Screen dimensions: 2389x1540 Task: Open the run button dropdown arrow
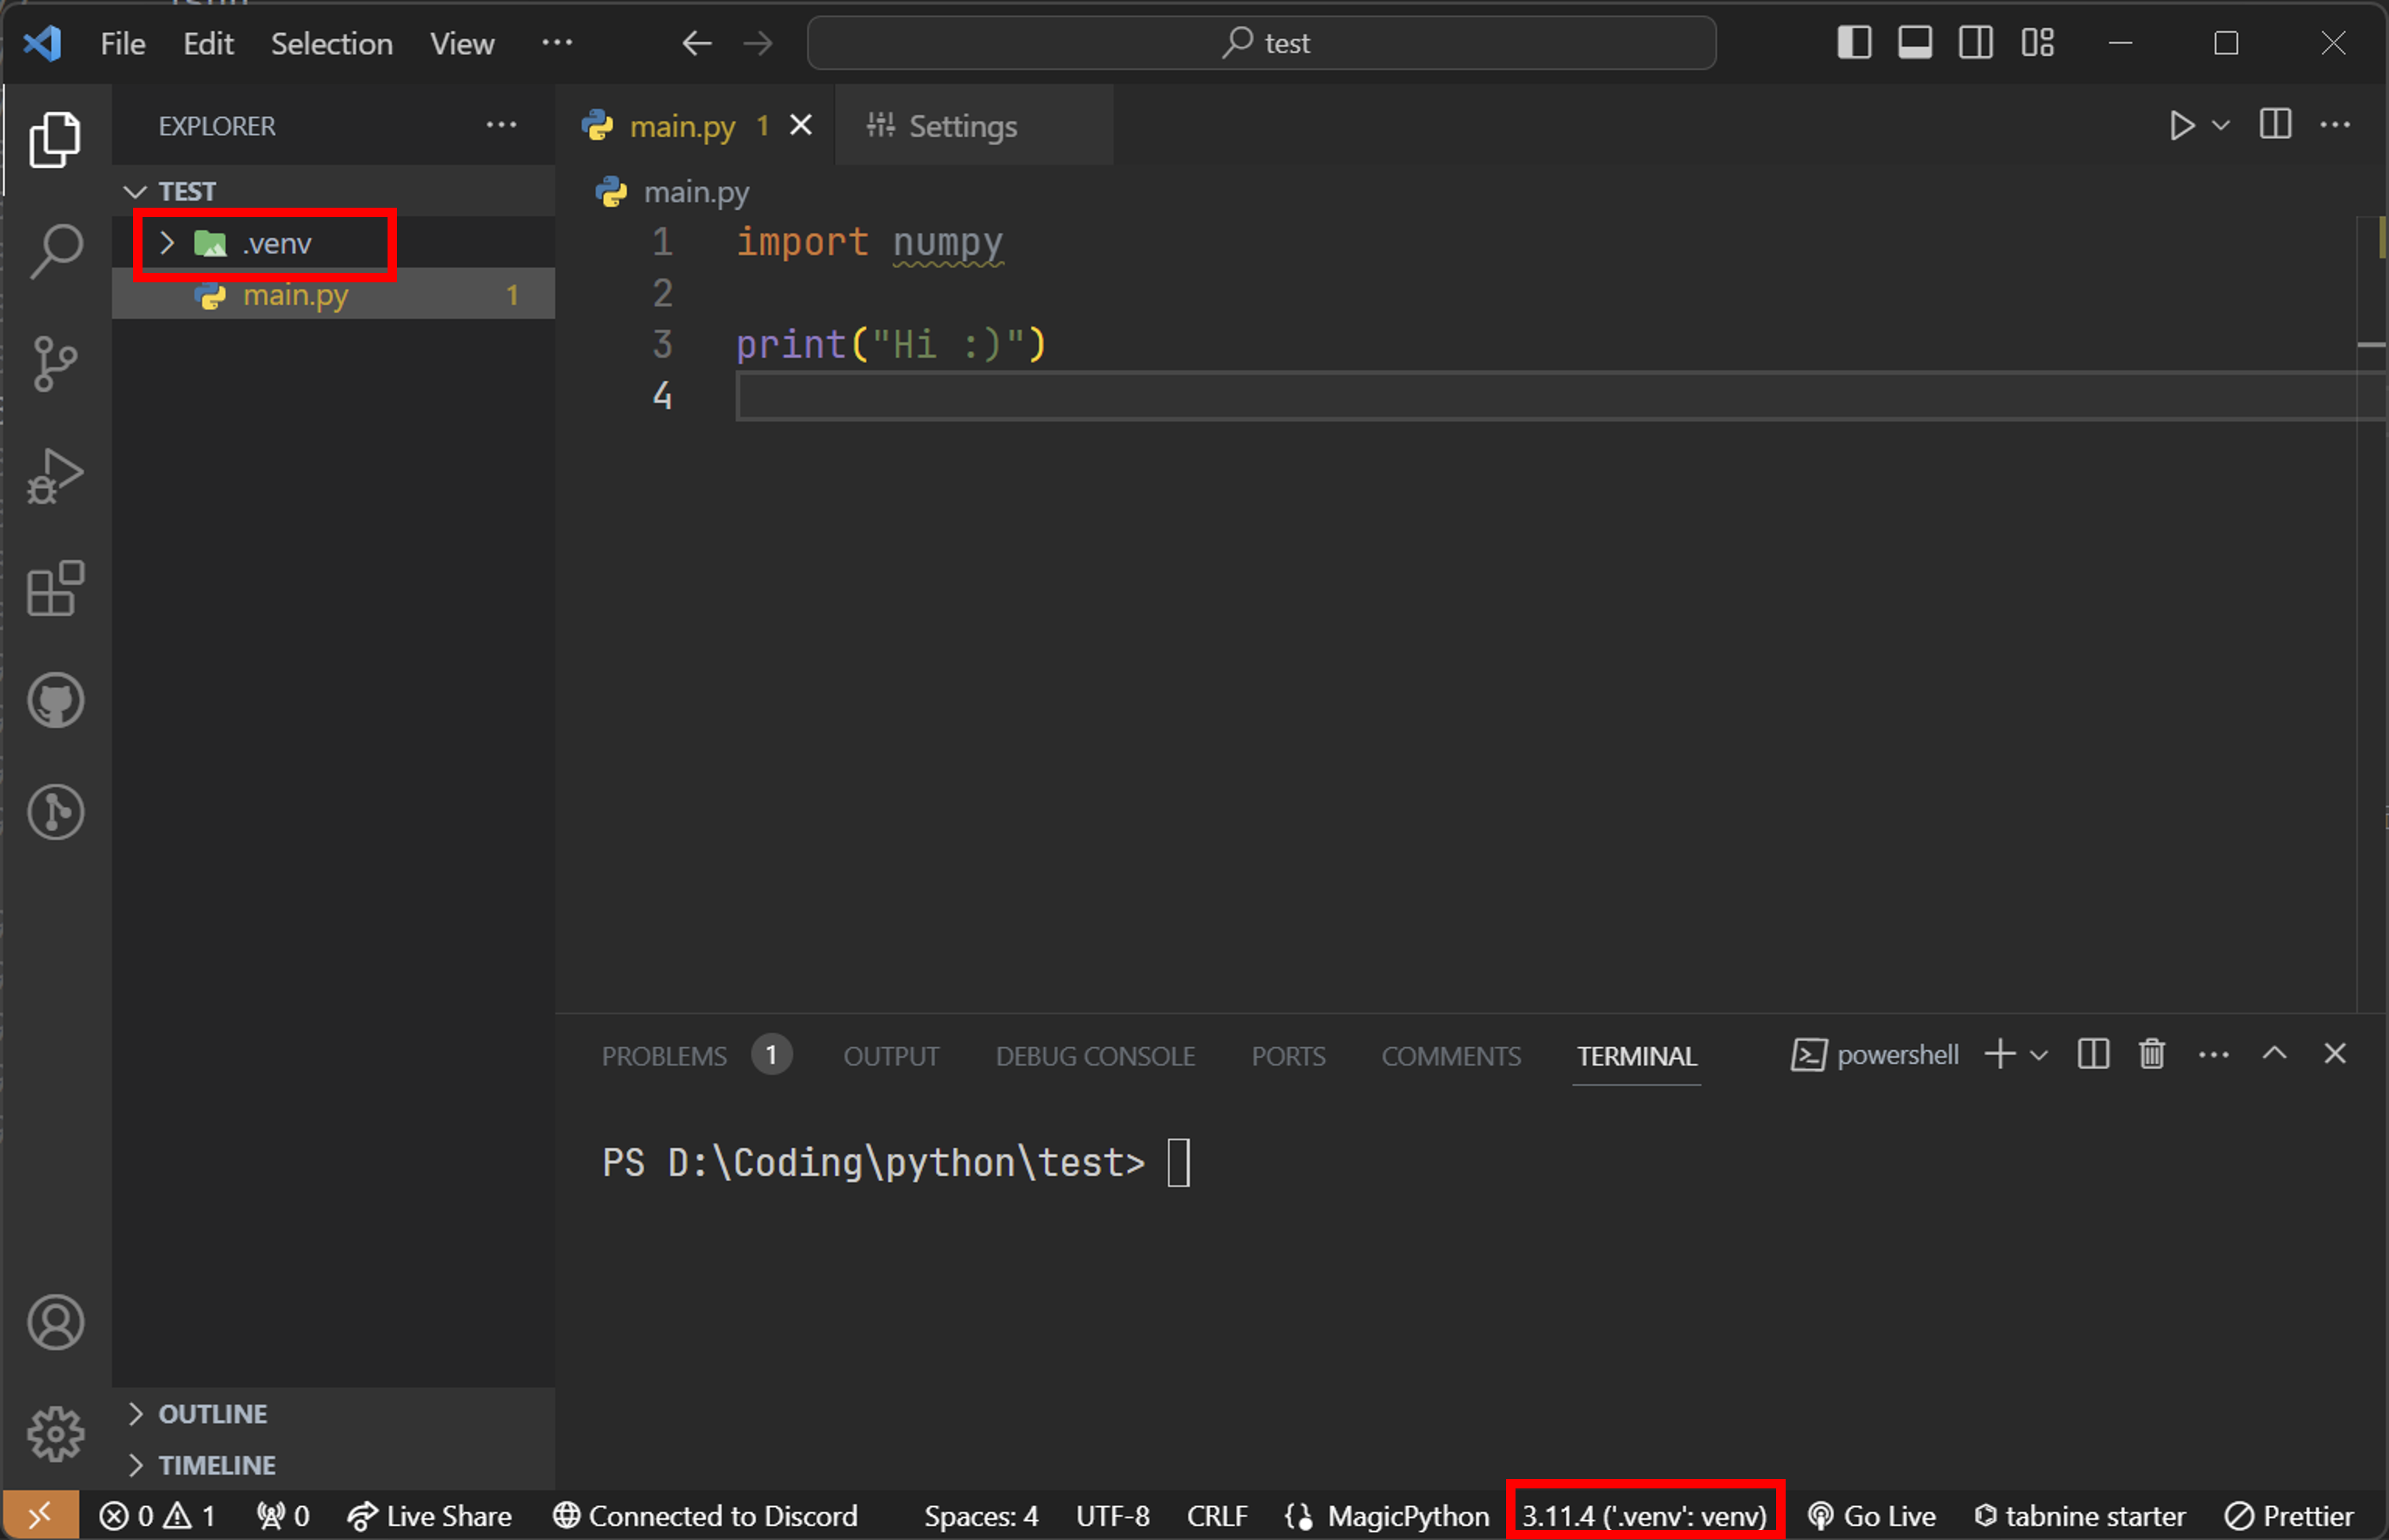(x=2221, y=126)
